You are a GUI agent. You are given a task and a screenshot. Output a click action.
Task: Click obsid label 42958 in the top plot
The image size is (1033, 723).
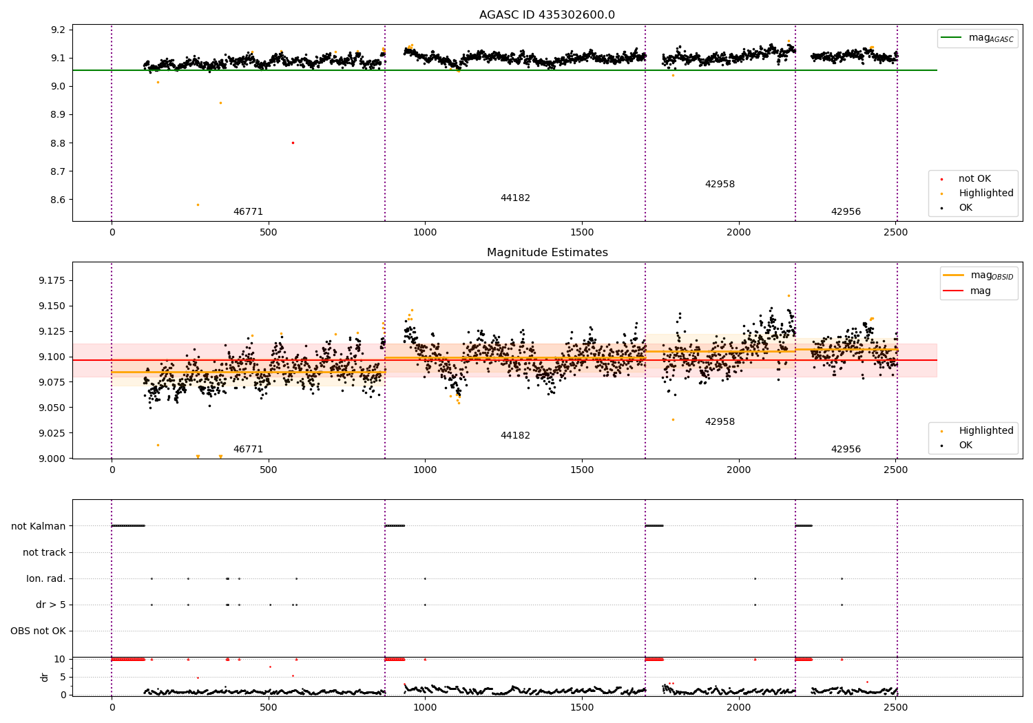720,185
